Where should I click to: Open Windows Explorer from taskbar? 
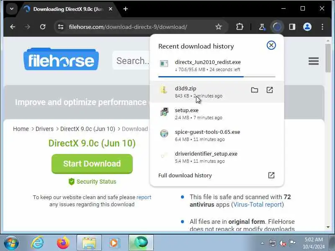coord(89,243)
